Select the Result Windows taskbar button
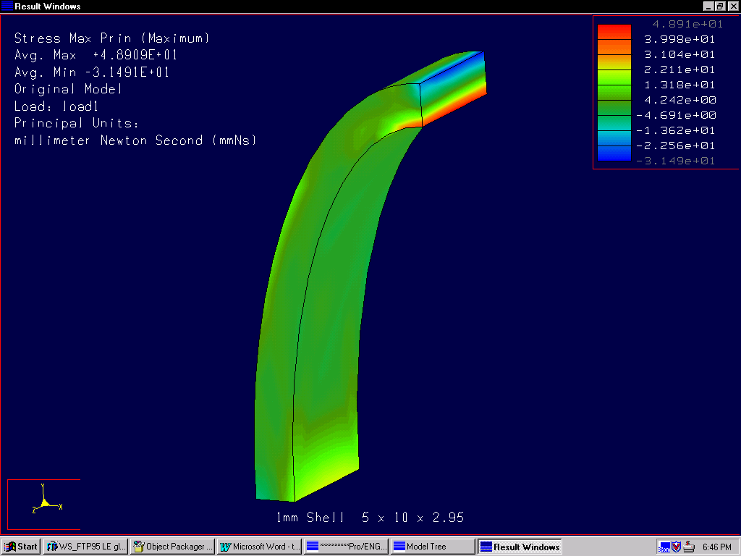741x556 pixels. 519,547
